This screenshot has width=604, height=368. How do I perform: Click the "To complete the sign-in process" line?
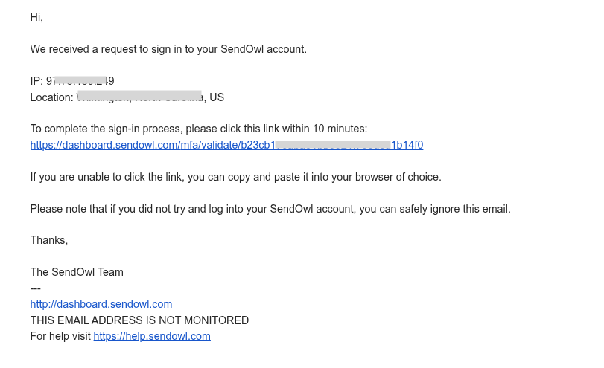pos(199,129)
